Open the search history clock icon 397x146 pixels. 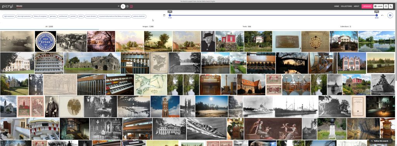[386, 6]
